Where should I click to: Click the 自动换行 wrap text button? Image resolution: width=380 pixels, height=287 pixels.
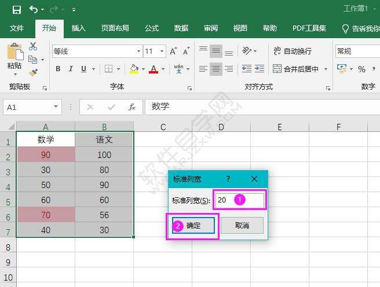293,51
